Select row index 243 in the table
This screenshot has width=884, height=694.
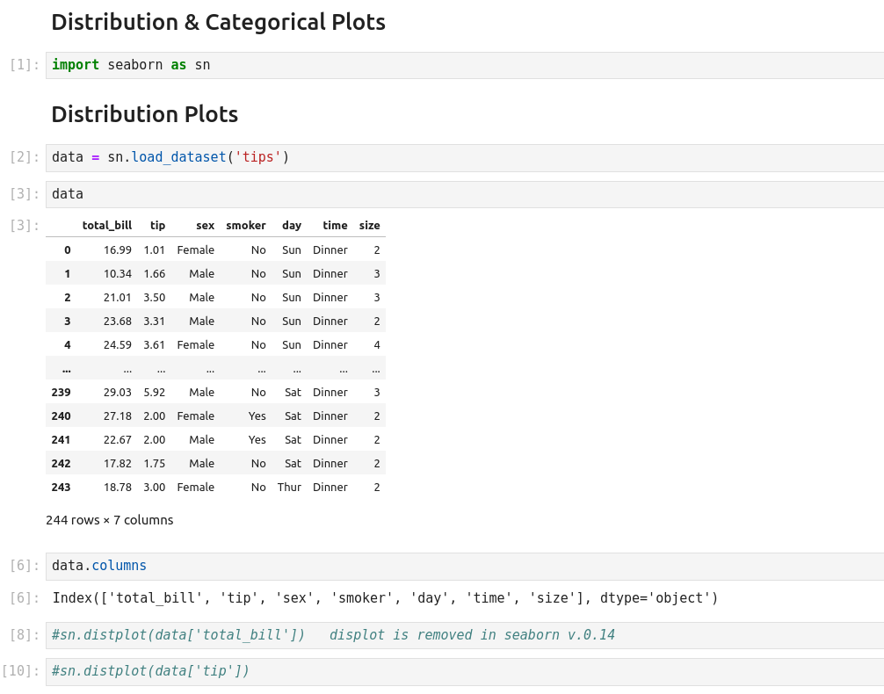point(61,488)
